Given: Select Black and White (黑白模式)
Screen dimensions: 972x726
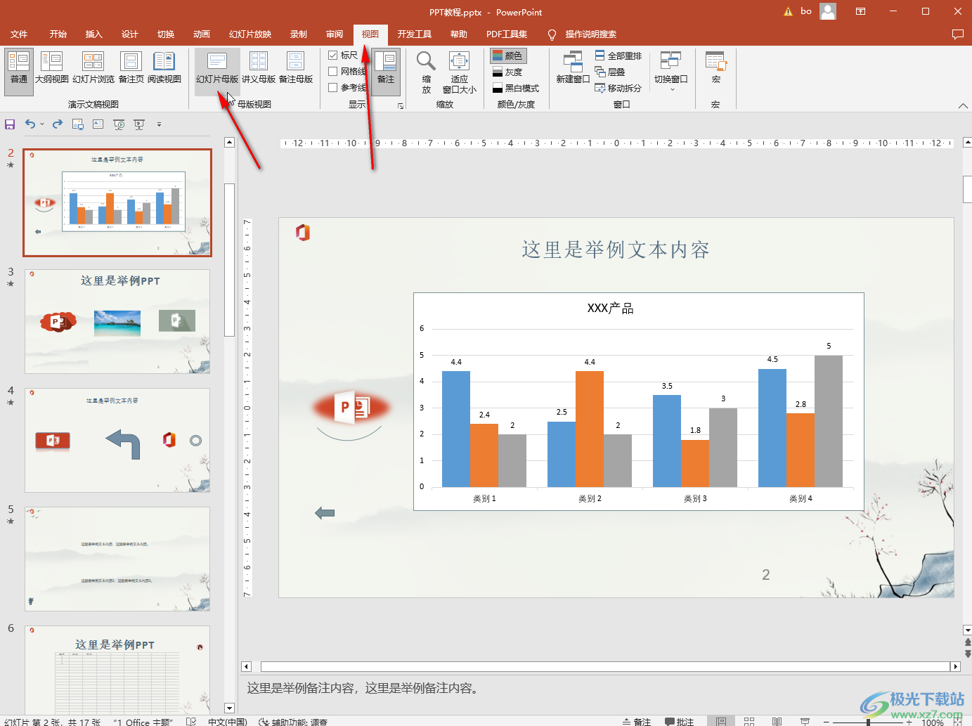Looking at the screenshot, I should [516, 88].
